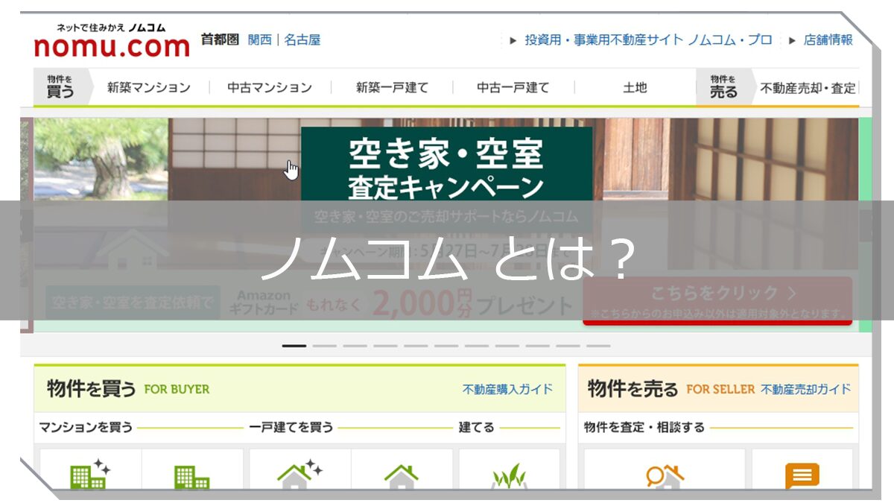Open the 中古一戸建て menu item
This screenshot has width=894, height=503.
pyautogui.click(x=513, y=87)
